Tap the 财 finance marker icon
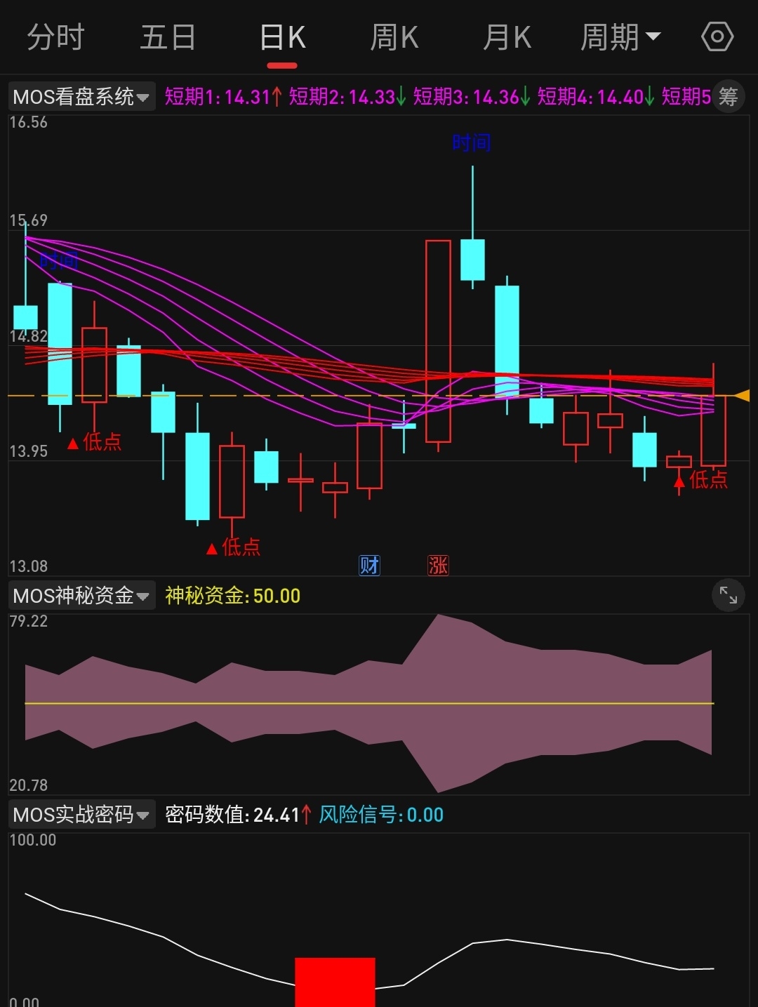758x1007 pixels. [x=369, y=565]
